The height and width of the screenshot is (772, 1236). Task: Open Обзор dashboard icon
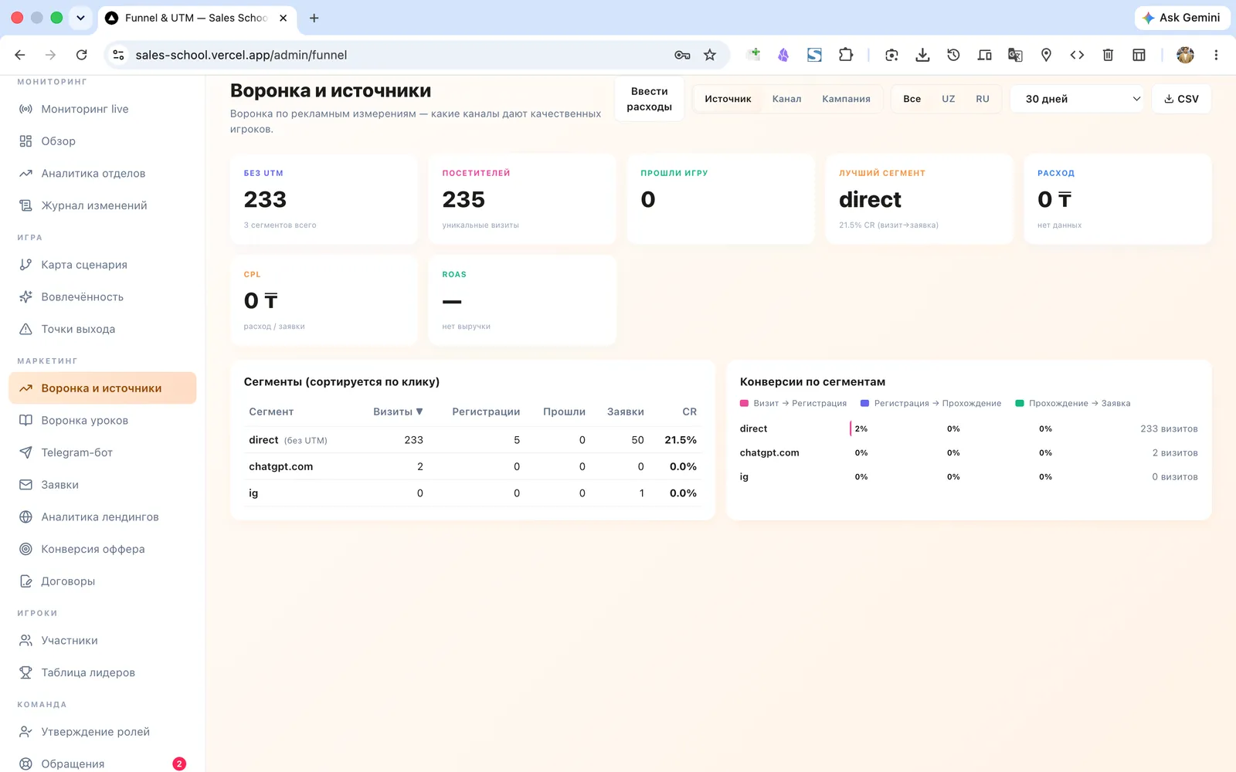click(25, 141)
